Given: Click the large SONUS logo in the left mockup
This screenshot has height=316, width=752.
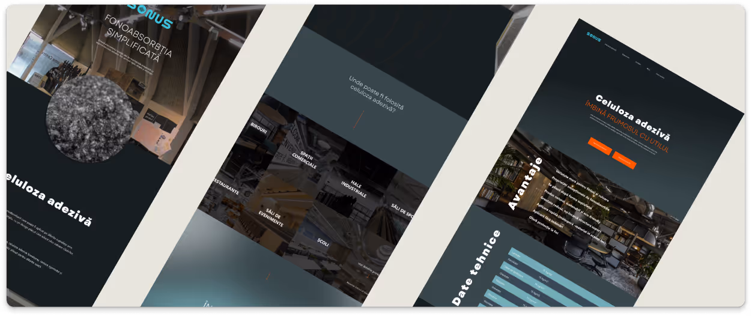Looking at the screenshot, I should (151, 16).
